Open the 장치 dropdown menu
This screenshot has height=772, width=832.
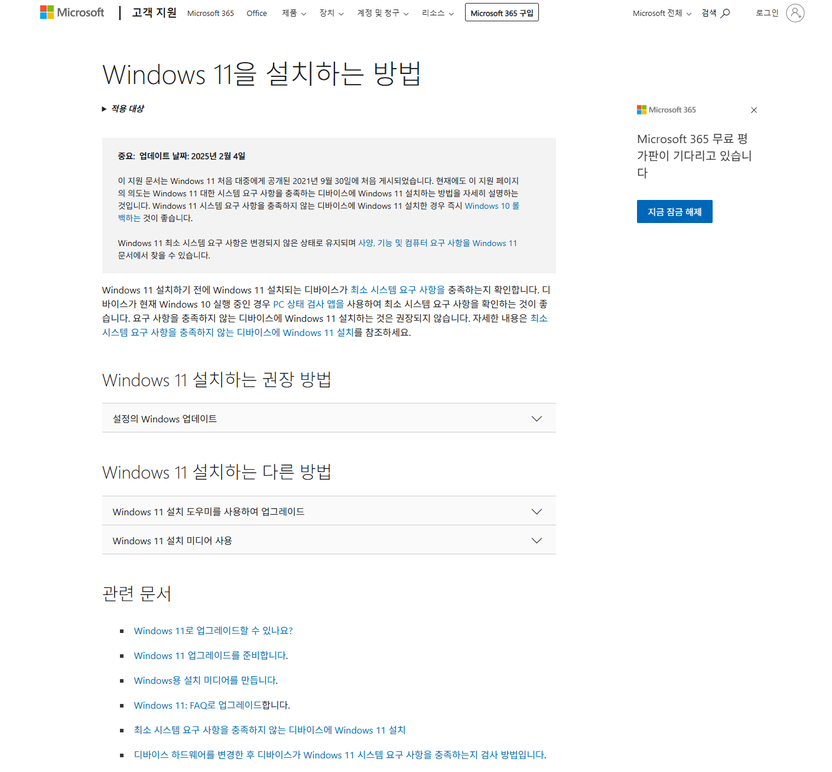click(331, 13)
